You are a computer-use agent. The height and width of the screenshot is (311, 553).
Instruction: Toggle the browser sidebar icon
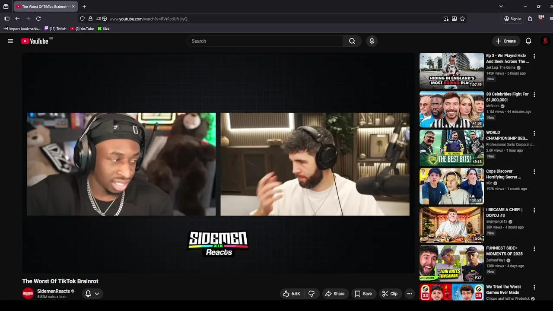7,19
